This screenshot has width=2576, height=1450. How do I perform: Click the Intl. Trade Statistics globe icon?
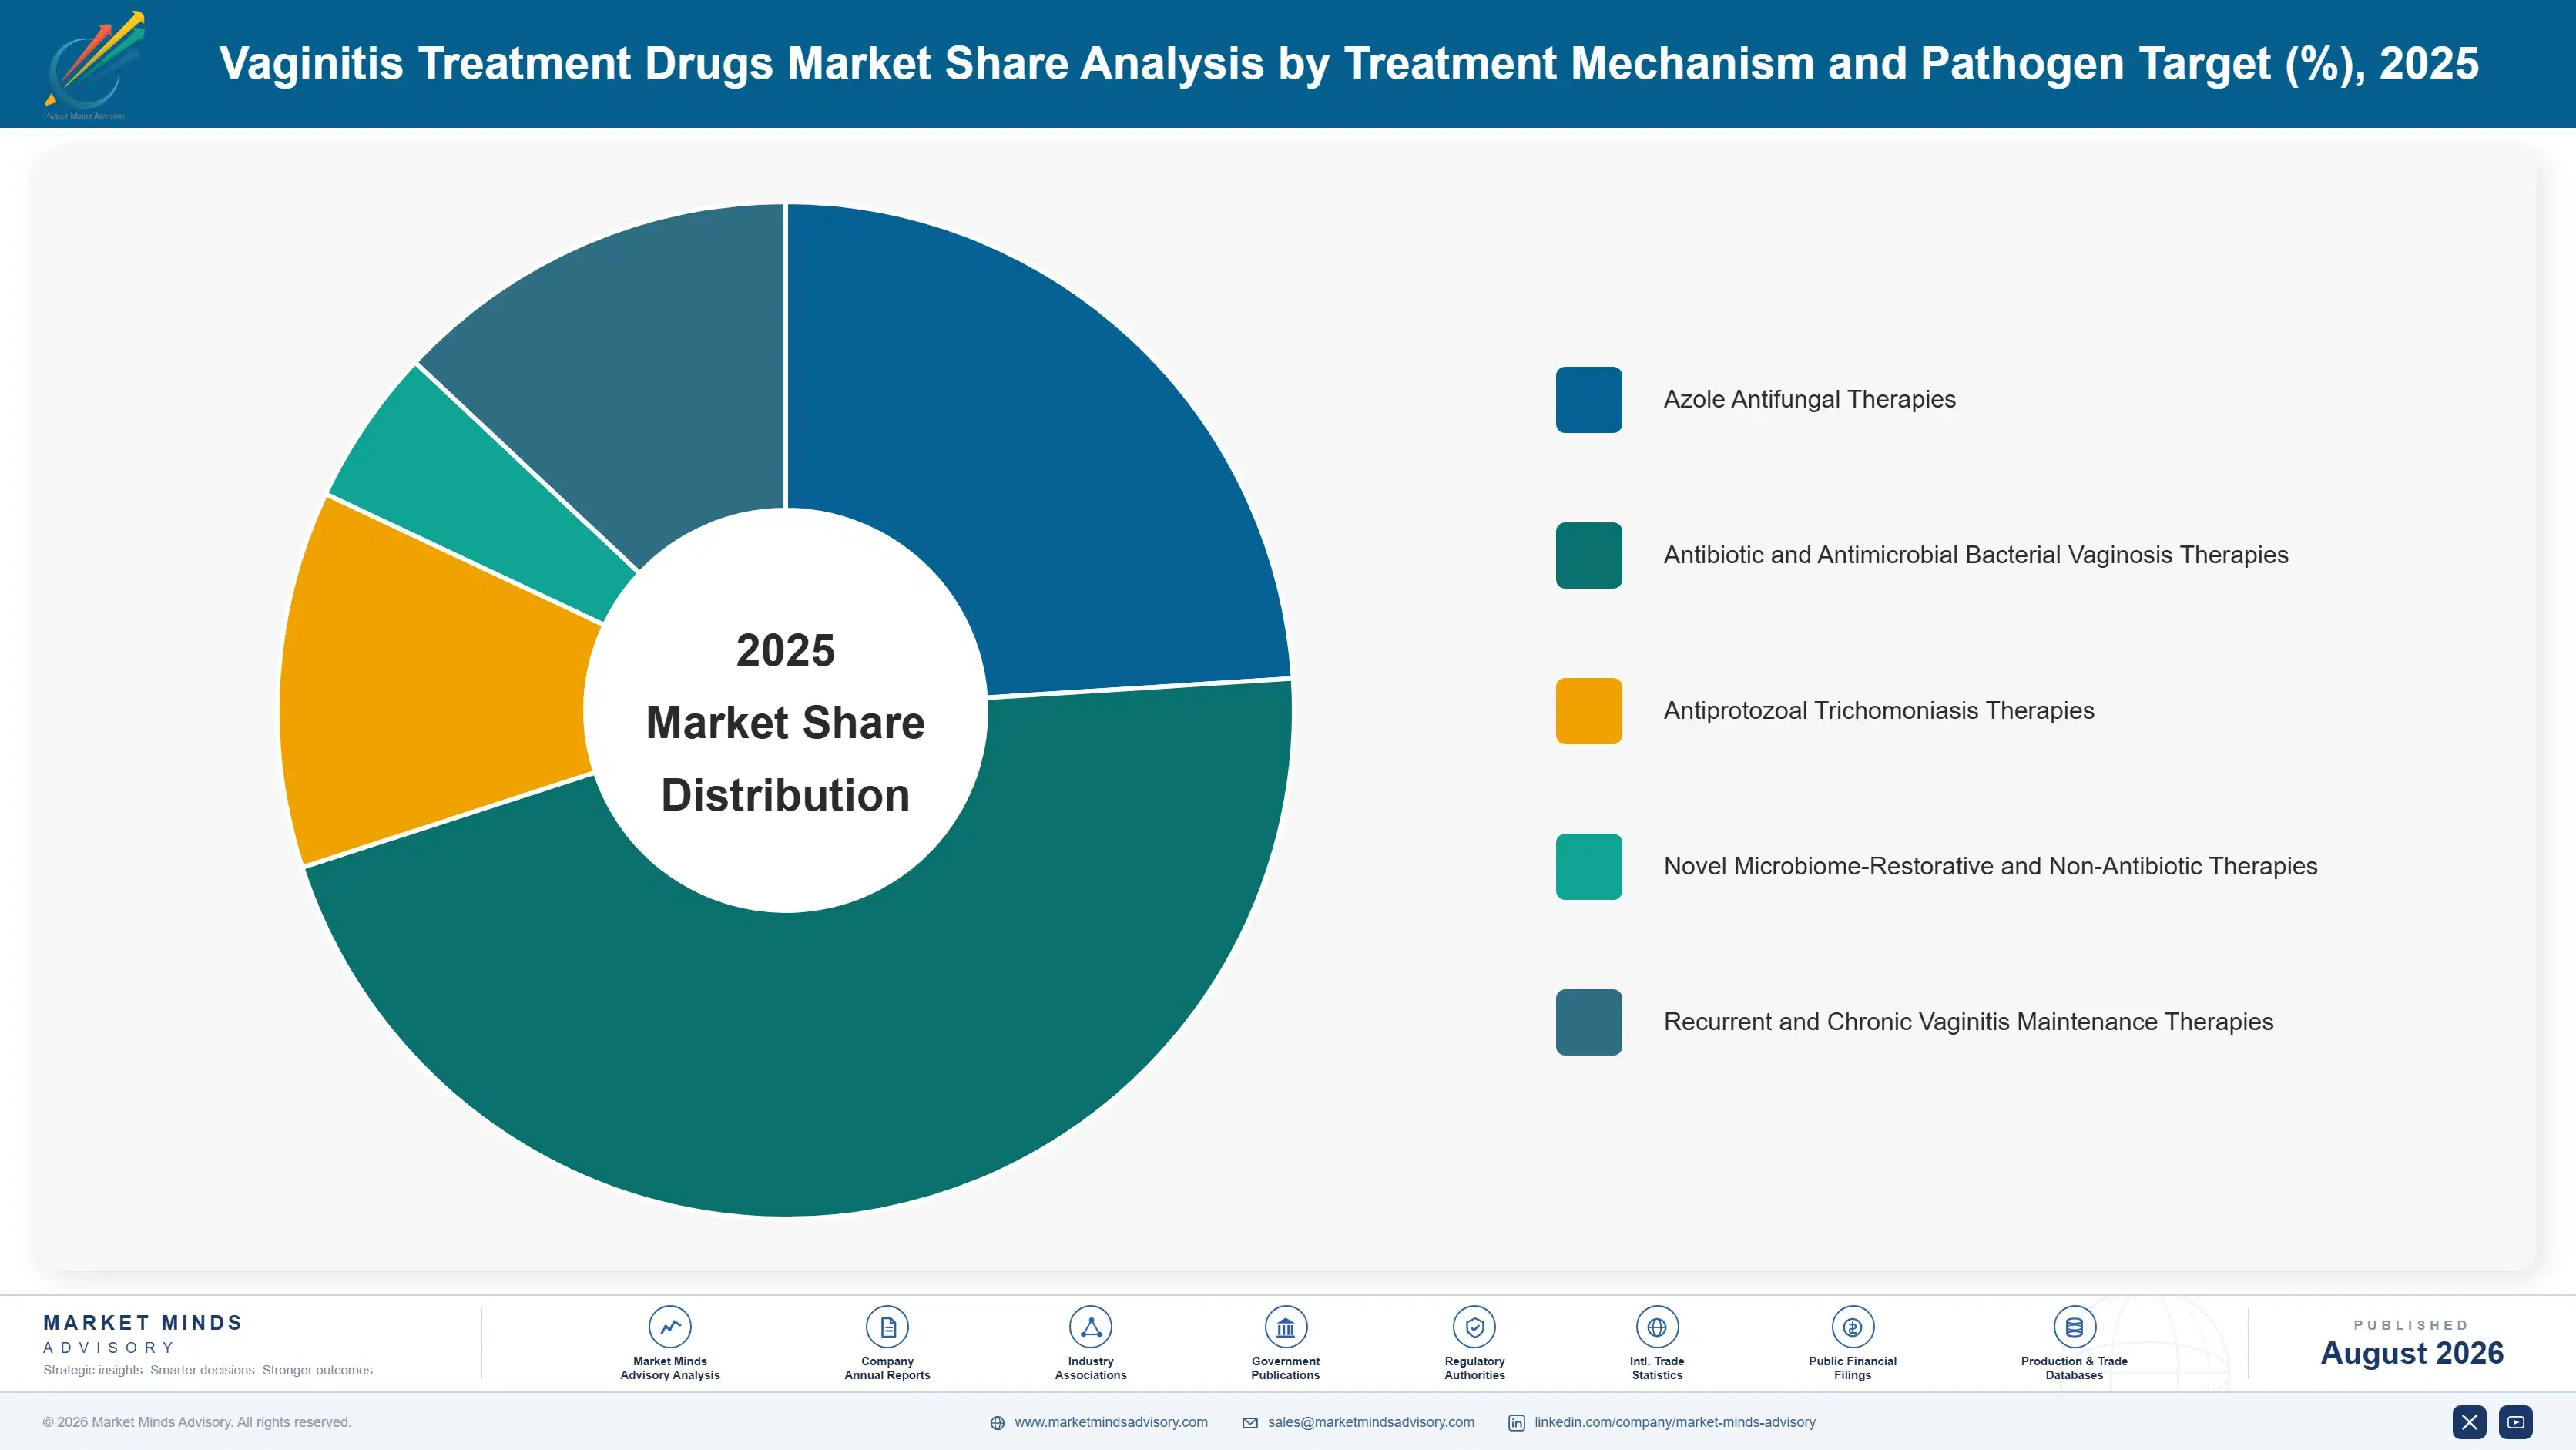[x=1657, y=1327]
